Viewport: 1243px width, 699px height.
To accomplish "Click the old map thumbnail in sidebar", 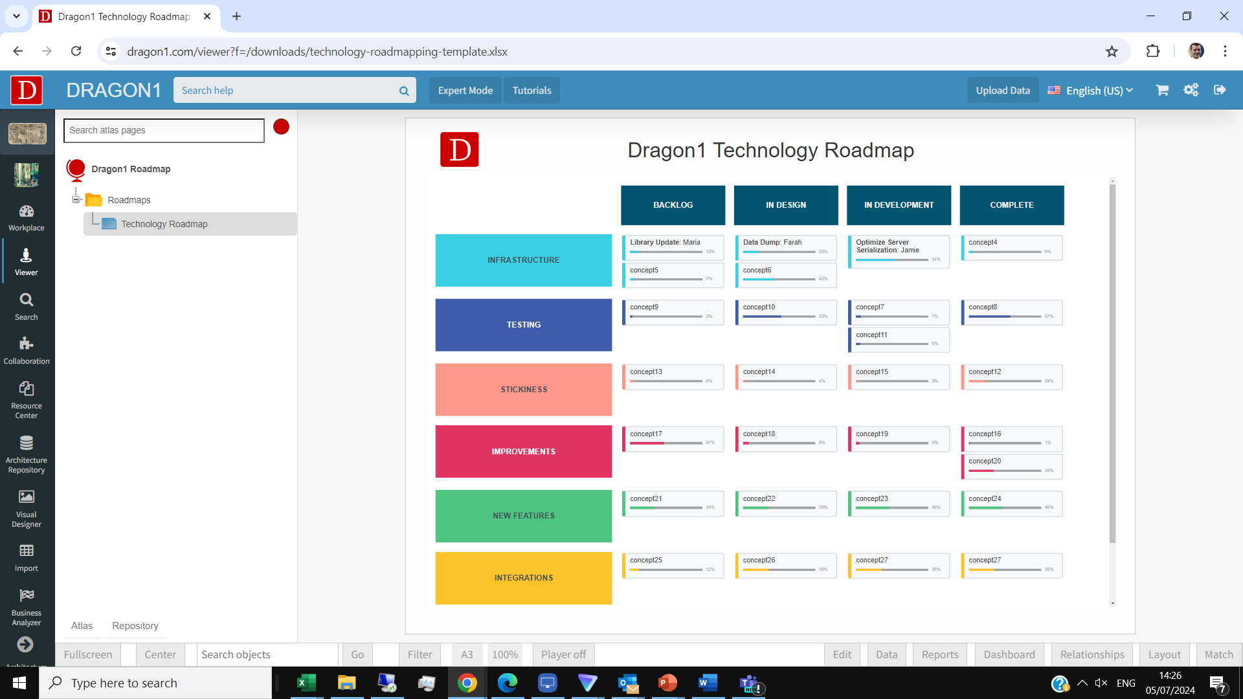I will pyautogui.click(x=27, y=133).
